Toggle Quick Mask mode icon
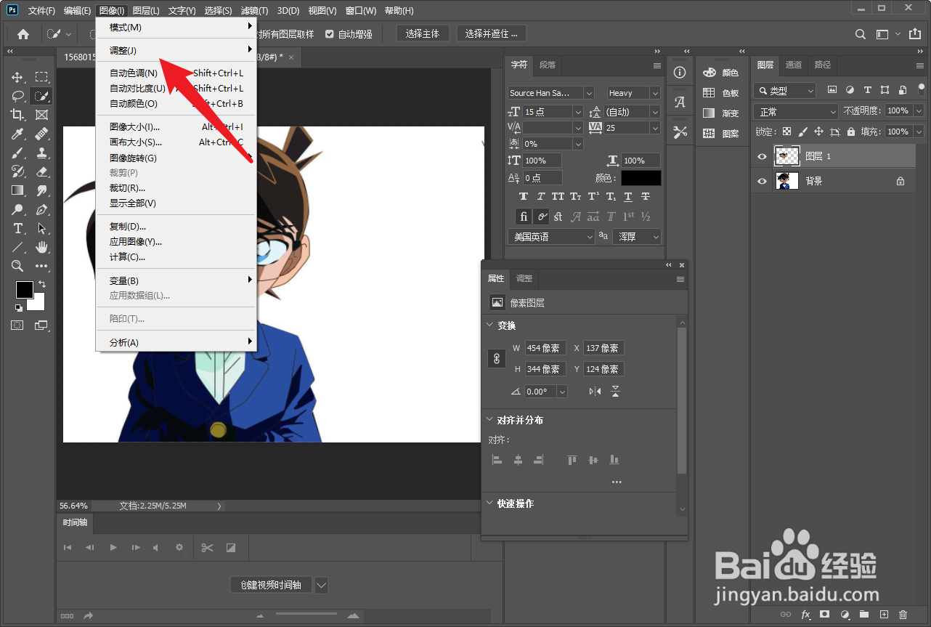Screen dimensions: 931x627 pyautogui.click(x=17, y=325)
